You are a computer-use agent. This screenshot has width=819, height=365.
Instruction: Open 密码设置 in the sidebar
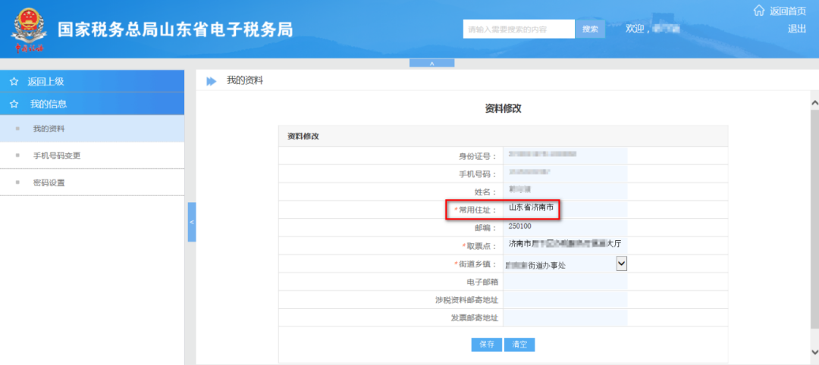[x=92, y=182]
